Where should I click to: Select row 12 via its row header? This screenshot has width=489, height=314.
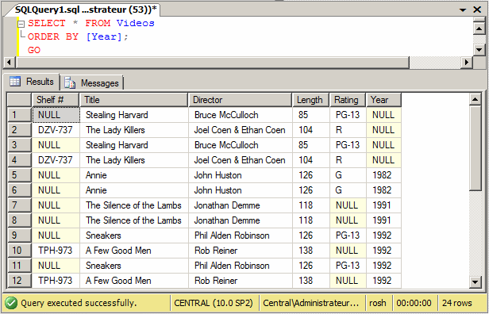19,281
